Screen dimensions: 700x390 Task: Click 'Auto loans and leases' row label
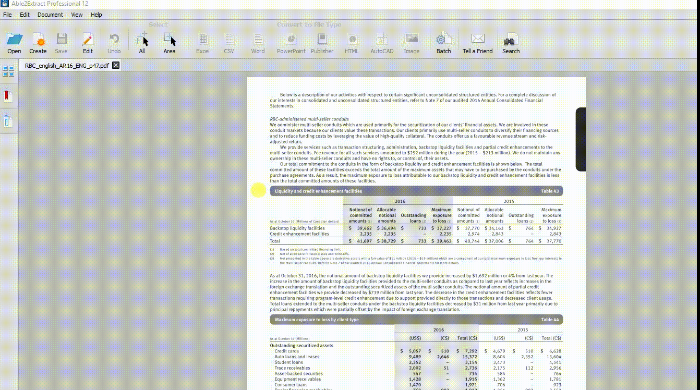pyautogui.click(x=297, y=357)
